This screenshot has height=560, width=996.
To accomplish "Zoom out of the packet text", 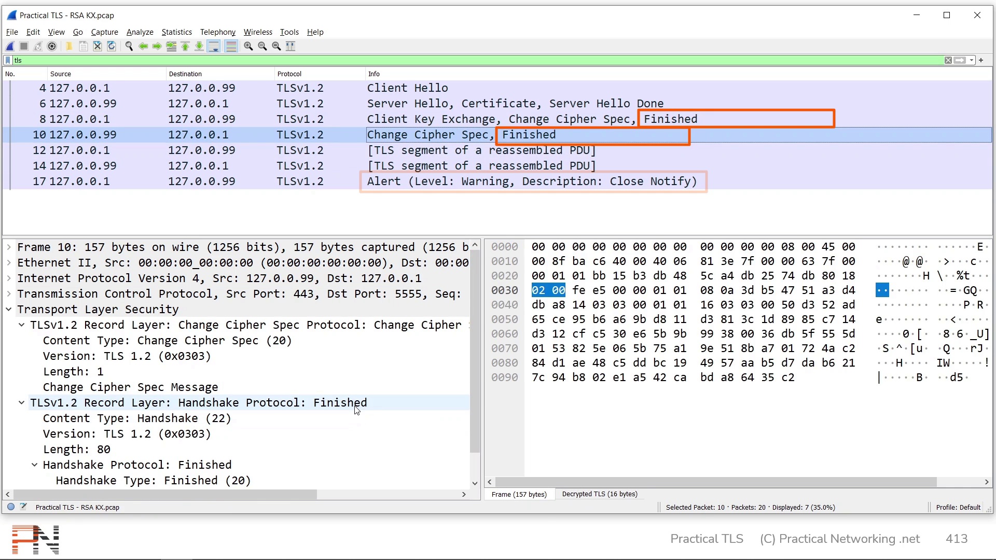I will (262, 46).
